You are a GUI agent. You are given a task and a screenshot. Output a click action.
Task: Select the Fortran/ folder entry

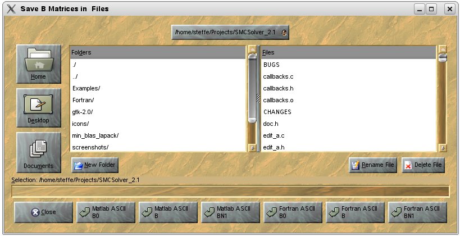point(83,100)
